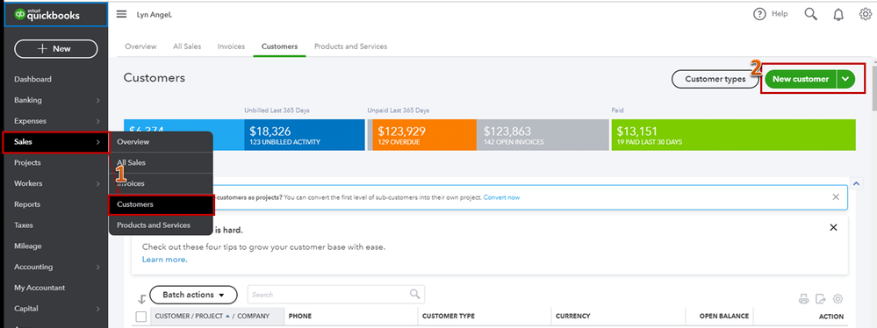The width and height of the screenshot is (877, 328).
Task: Open Reports in the sidebar
Action: (27, 204)
